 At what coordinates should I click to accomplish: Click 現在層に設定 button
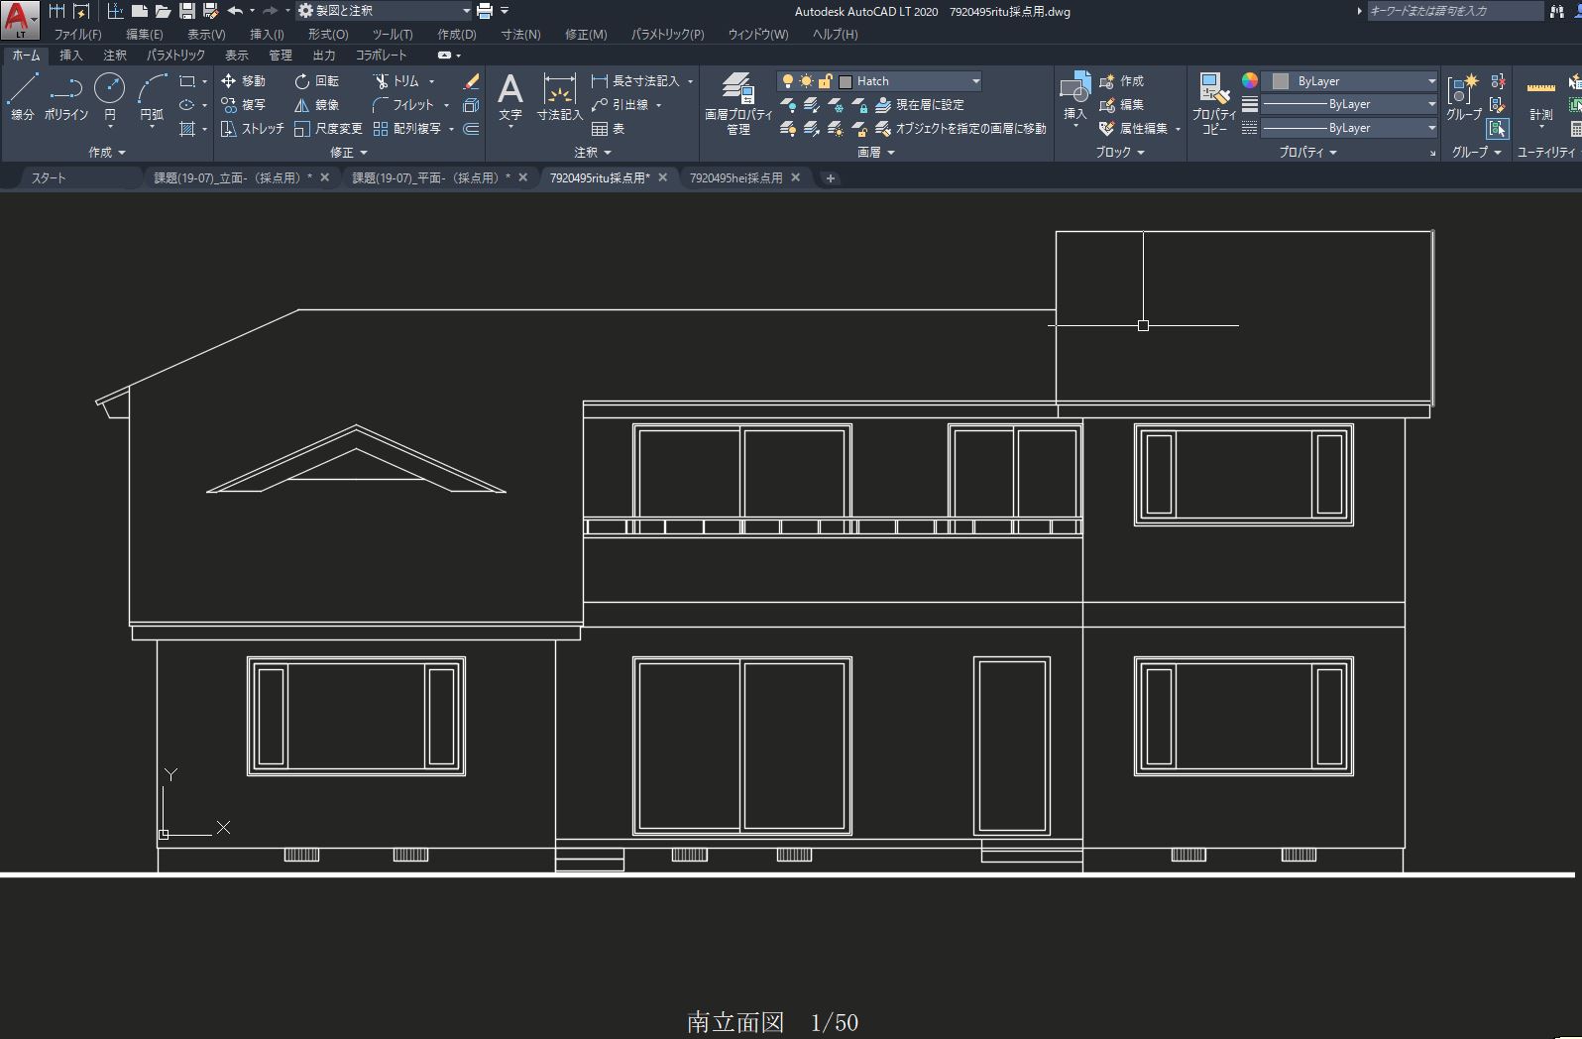(919, 105)
